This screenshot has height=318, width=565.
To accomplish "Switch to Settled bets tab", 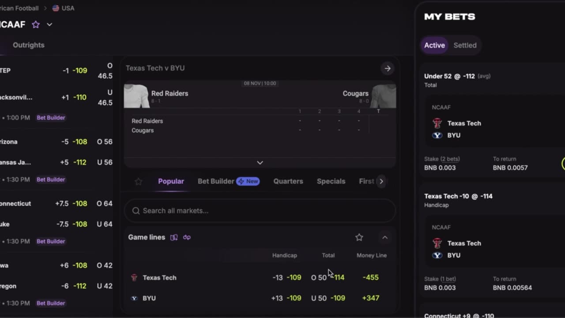I will [x=465, y=45].
